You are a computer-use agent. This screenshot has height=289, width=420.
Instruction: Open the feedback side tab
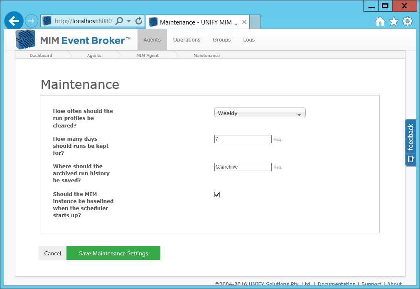point(410,143)
